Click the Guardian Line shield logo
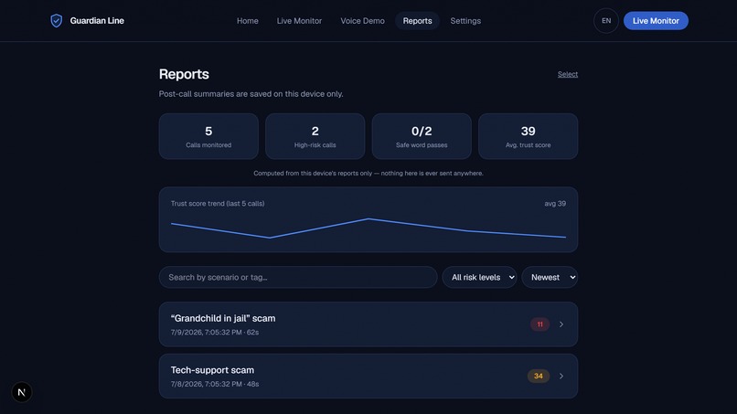 [57, 21]
